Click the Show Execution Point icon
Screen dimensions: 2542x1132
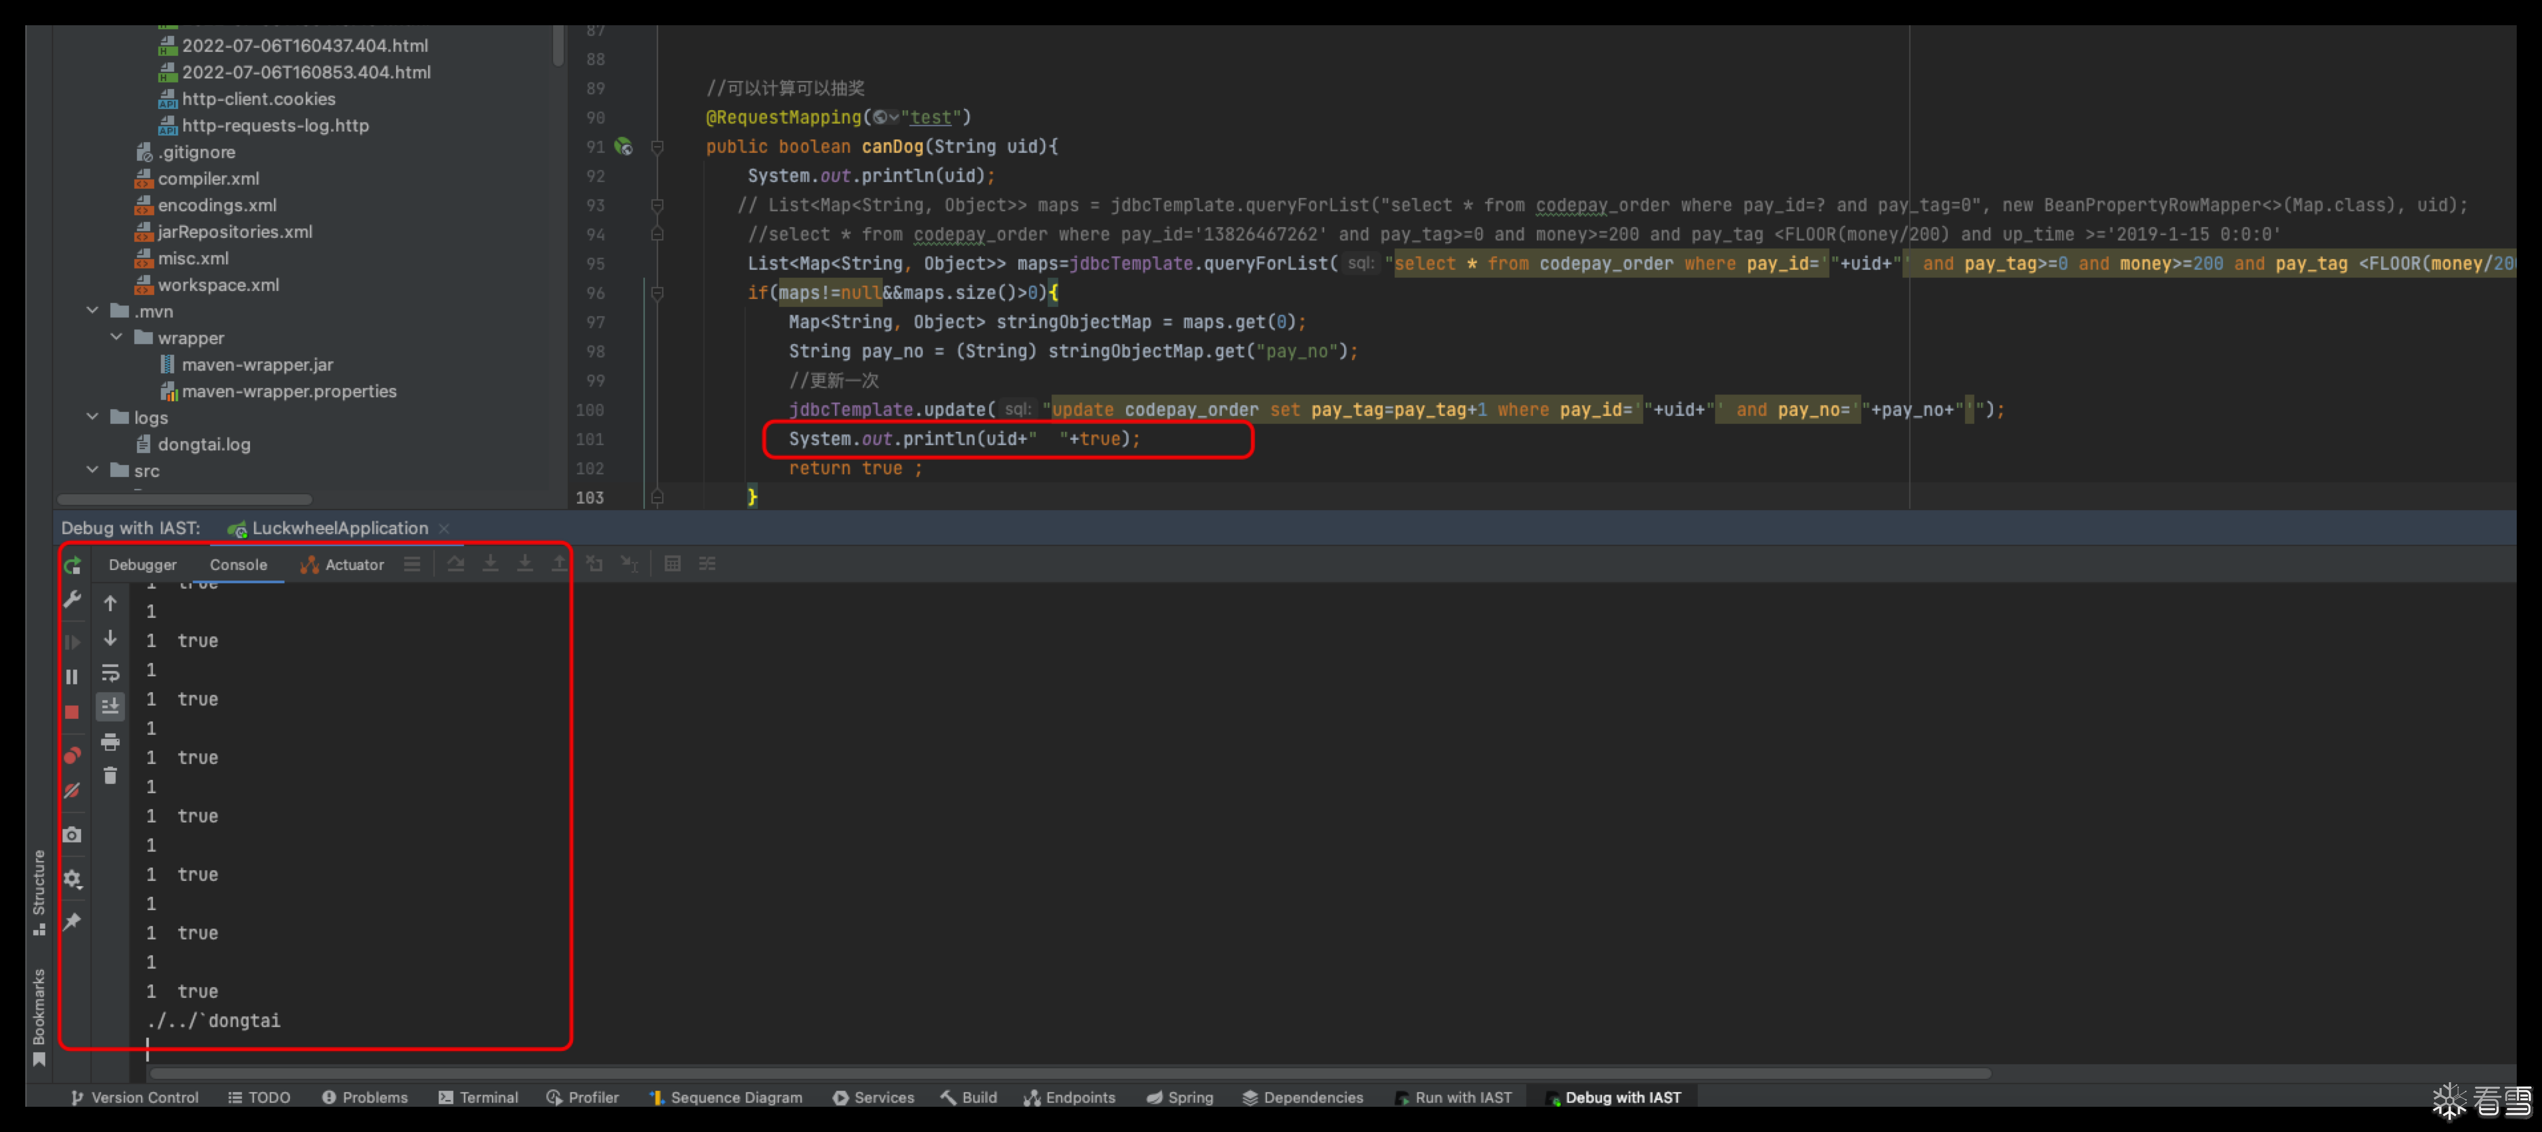(413, 564)
